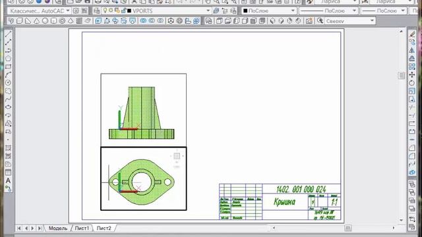The image size is (422, 237).
Task: Click the black VPORTS layer color swatch
Action: click(x=129, y=11)
